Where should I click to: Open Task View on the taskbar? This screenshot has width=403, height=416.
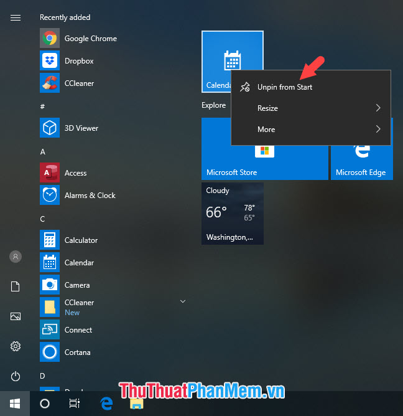coord(75,404)
